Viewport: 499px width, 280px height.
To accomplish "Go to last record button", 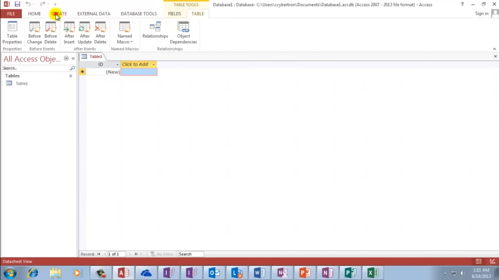I will [136, 254].
